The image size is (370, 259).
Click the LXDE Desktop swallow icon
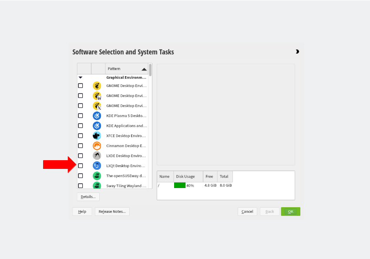click(96, 155)
